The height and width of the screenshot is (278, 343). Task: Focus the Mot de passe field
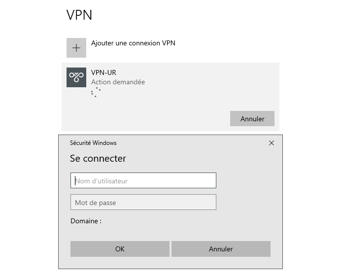143,203
